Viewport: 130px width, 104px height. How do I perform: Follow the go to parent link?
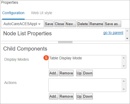coord(113,33)
